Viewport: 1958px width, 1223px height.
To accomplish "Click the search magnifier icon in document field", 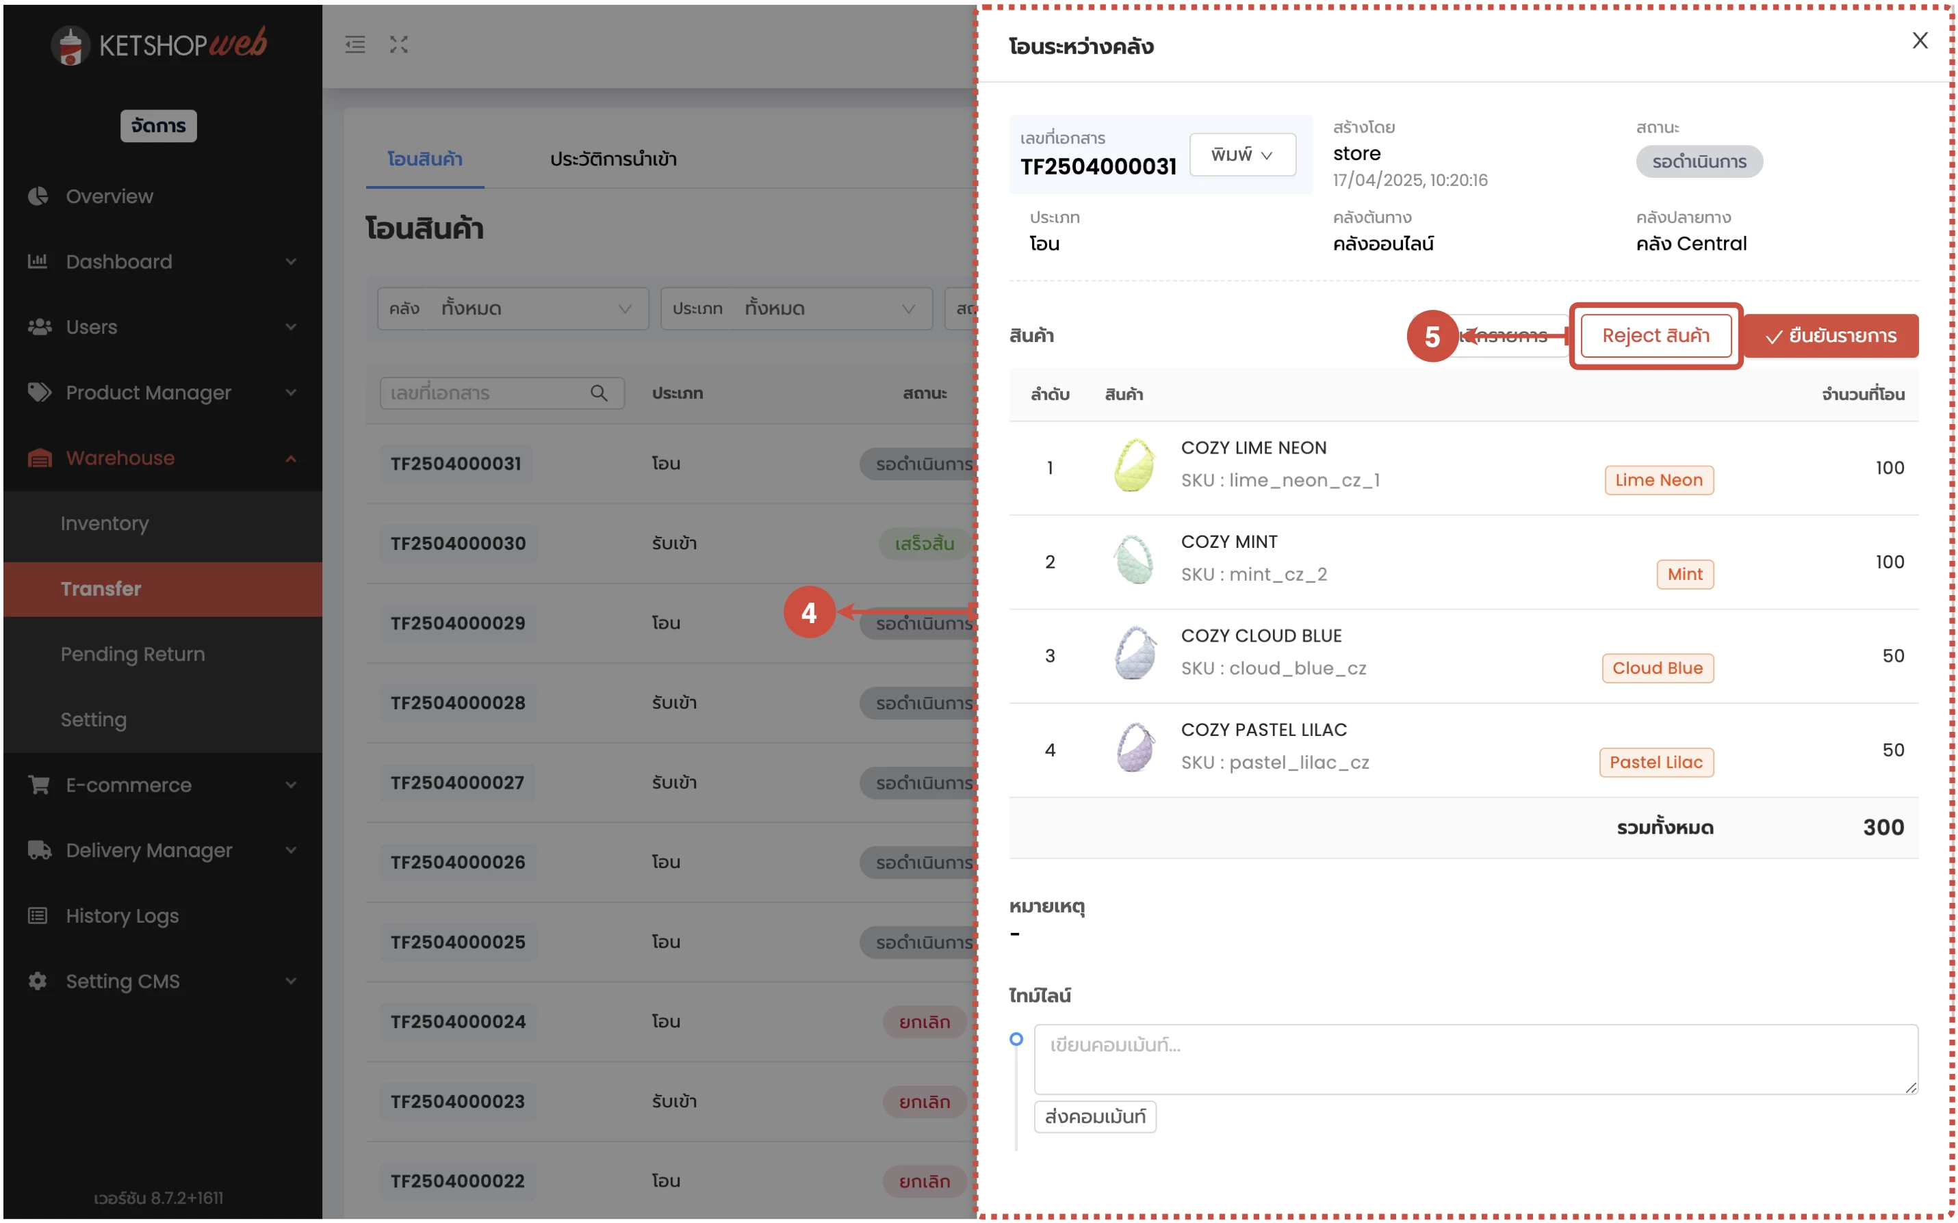I will [599, 393].
